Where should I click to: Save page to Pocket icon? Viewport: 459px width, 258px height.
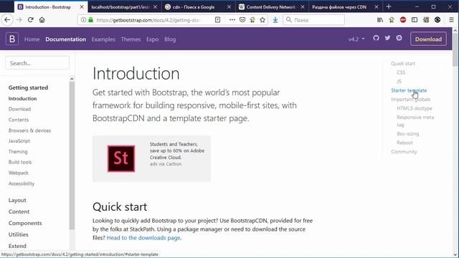coord(242,20)
